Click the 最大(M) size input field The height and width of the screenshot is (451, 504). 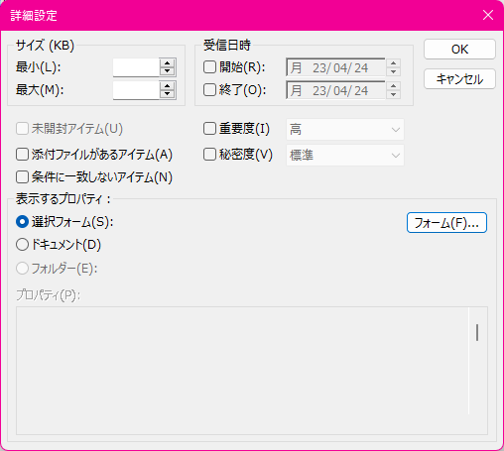[136, 90]
